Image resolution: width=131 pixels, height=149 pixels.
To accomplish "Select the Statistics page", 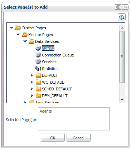I will [50, 69].
